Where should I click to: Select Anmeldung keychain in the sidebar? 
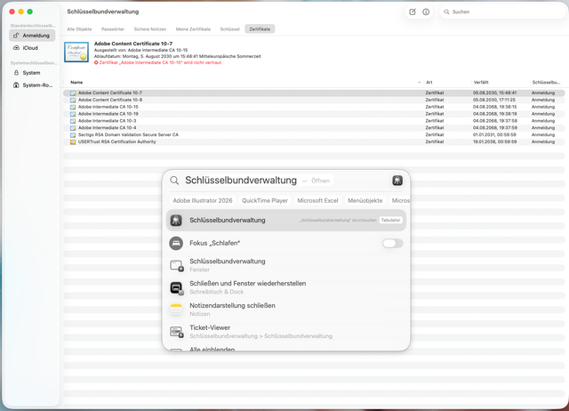click(32, 36)
